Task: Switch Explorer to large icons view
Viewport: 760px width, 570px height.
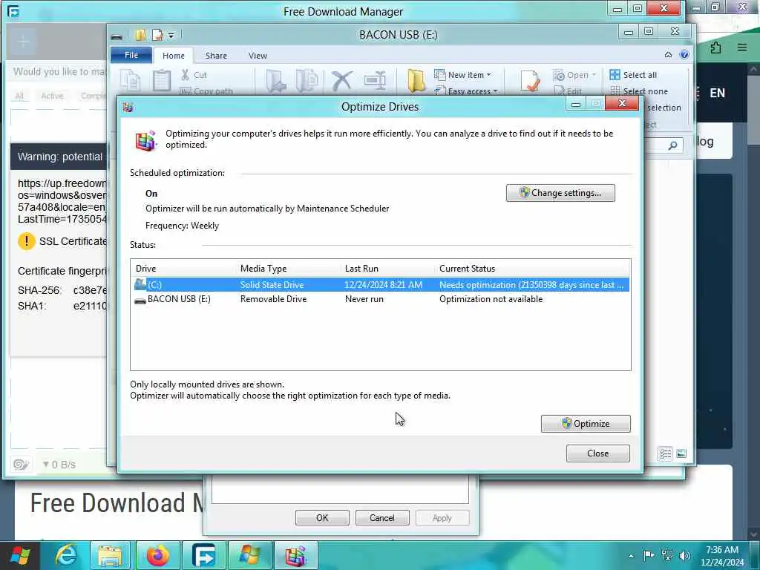Action: (x=681, y=453)
